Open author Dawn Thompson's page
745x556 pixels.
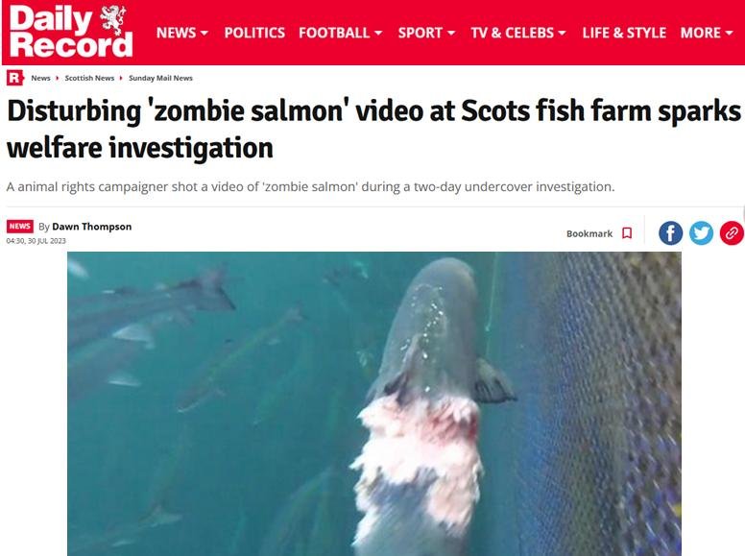[x=92, y=227]
